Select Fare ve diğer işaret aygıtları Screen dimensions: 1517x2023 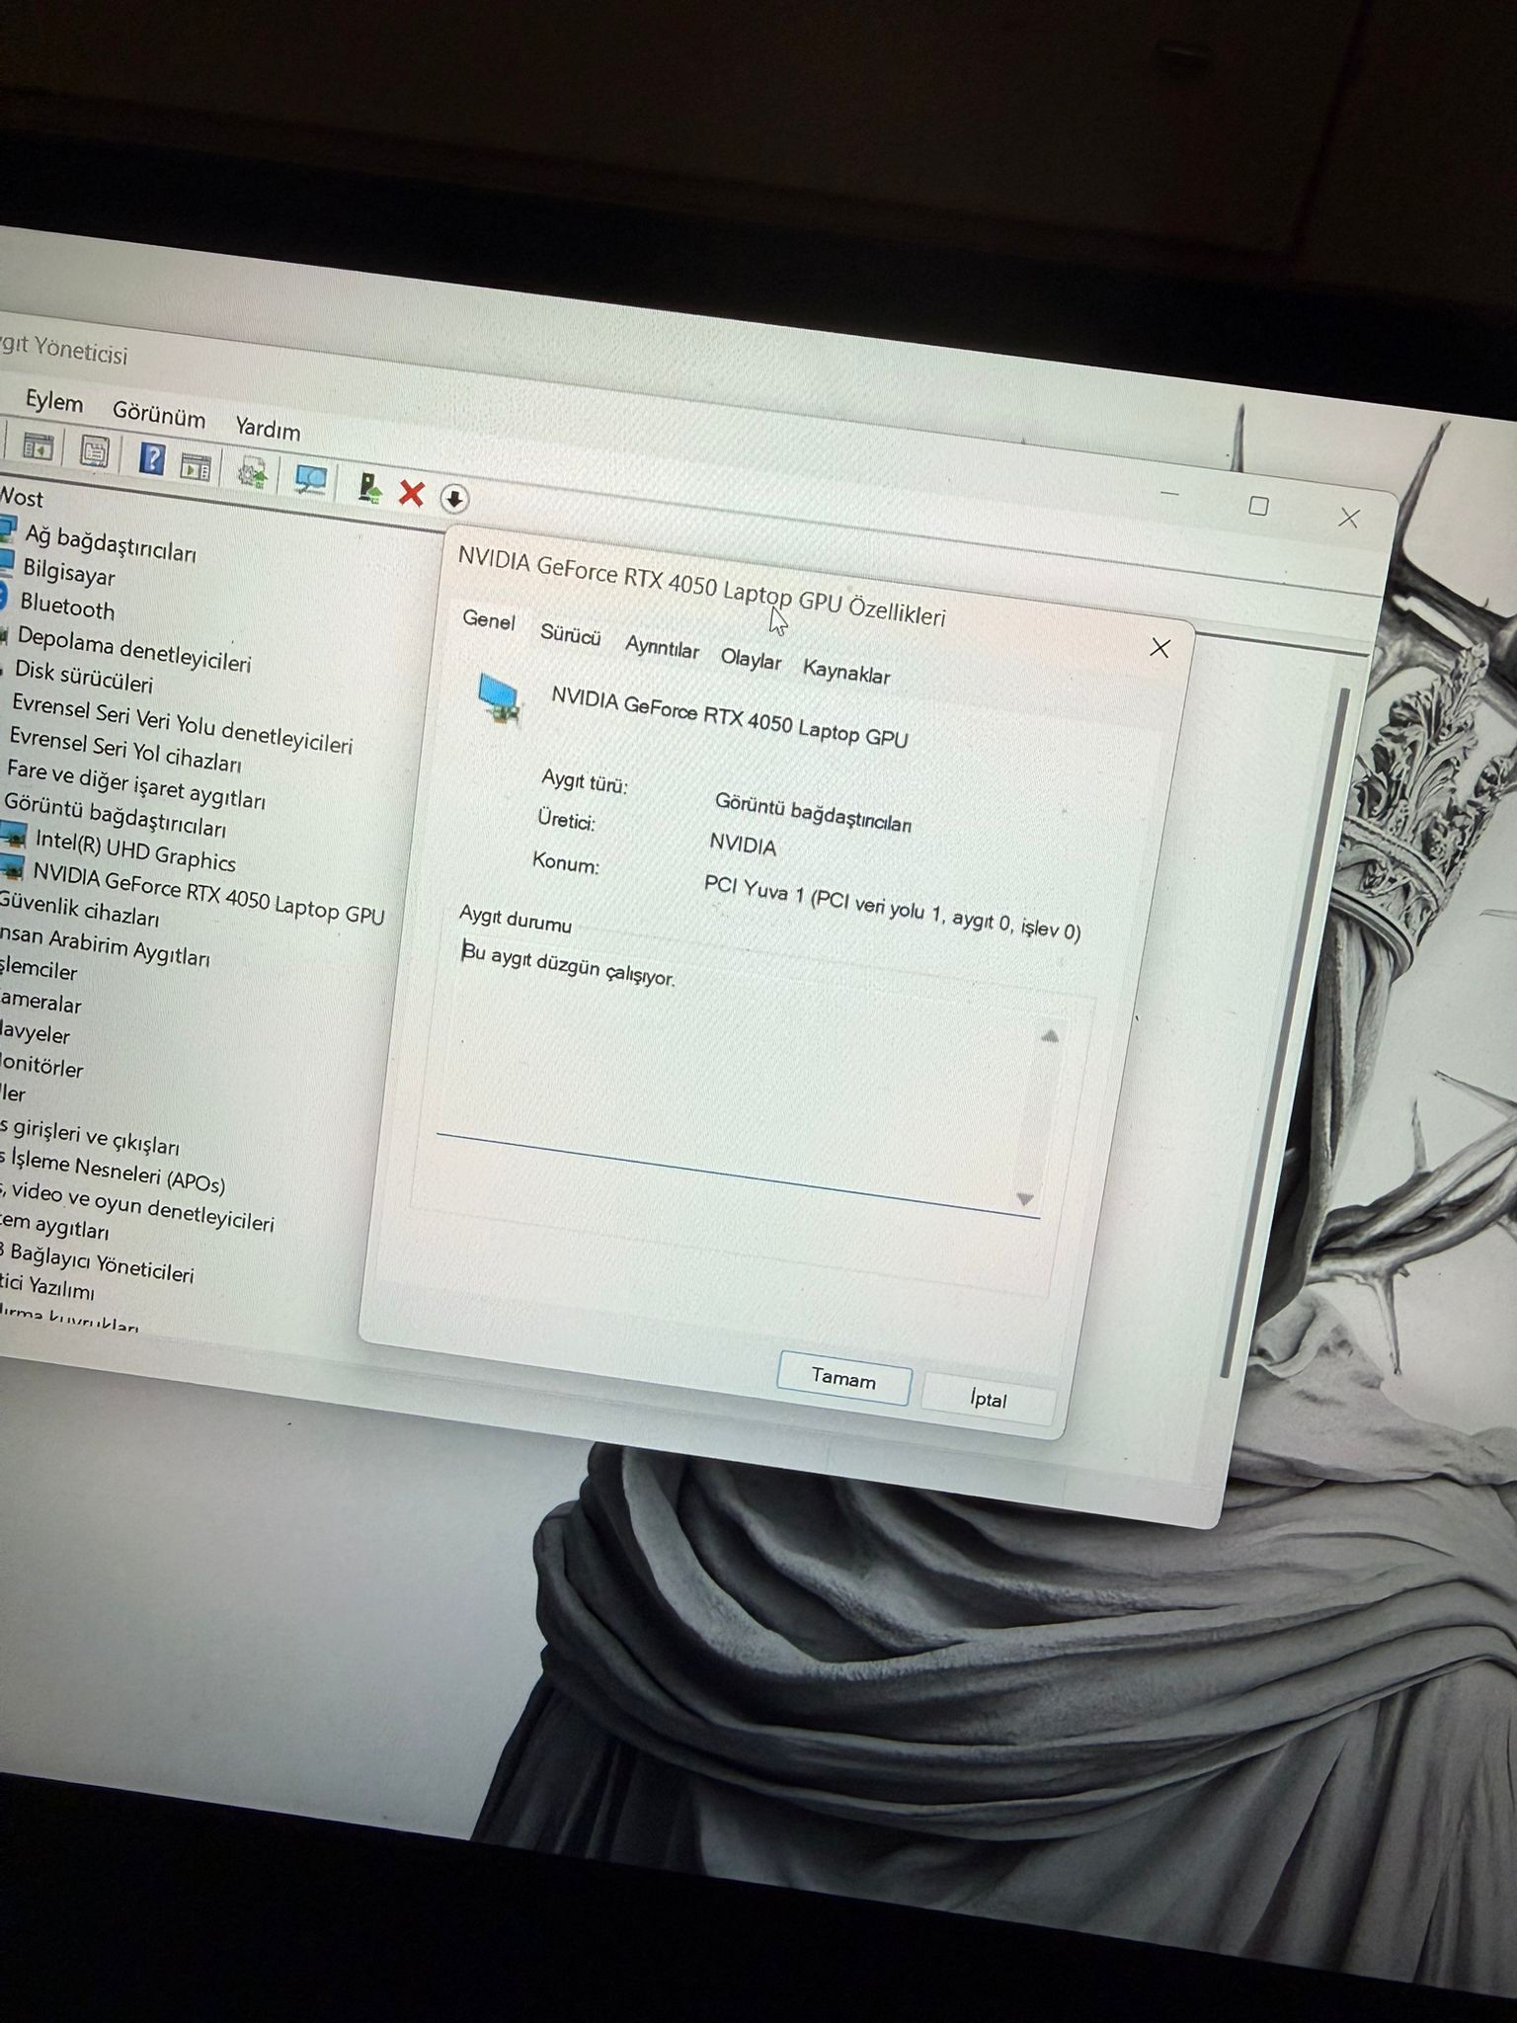136,785
